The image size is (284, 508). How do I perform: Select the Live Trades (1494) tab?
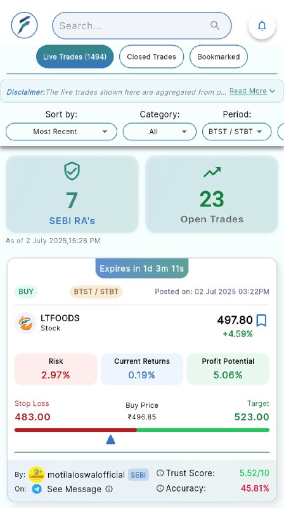(x=75, y=57)
